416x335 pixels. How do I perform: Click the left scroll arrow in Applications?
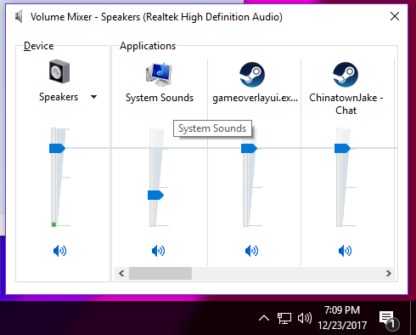(x=121, y=273)
